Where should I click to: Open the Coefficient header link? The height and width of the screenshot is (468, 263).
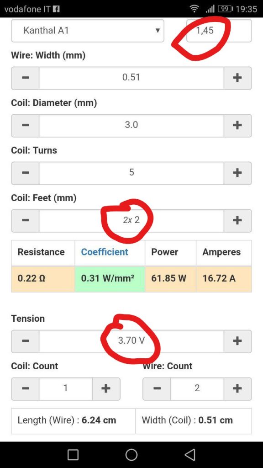coord(105,252)
